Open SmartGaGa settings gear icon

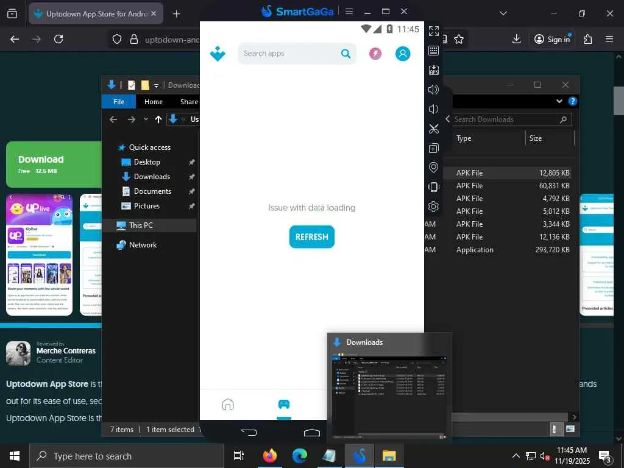433,207
